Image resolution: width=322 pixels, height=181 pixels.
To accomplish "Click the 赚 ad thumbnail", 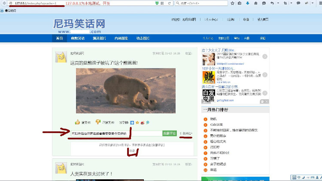I will click(209, 77).
